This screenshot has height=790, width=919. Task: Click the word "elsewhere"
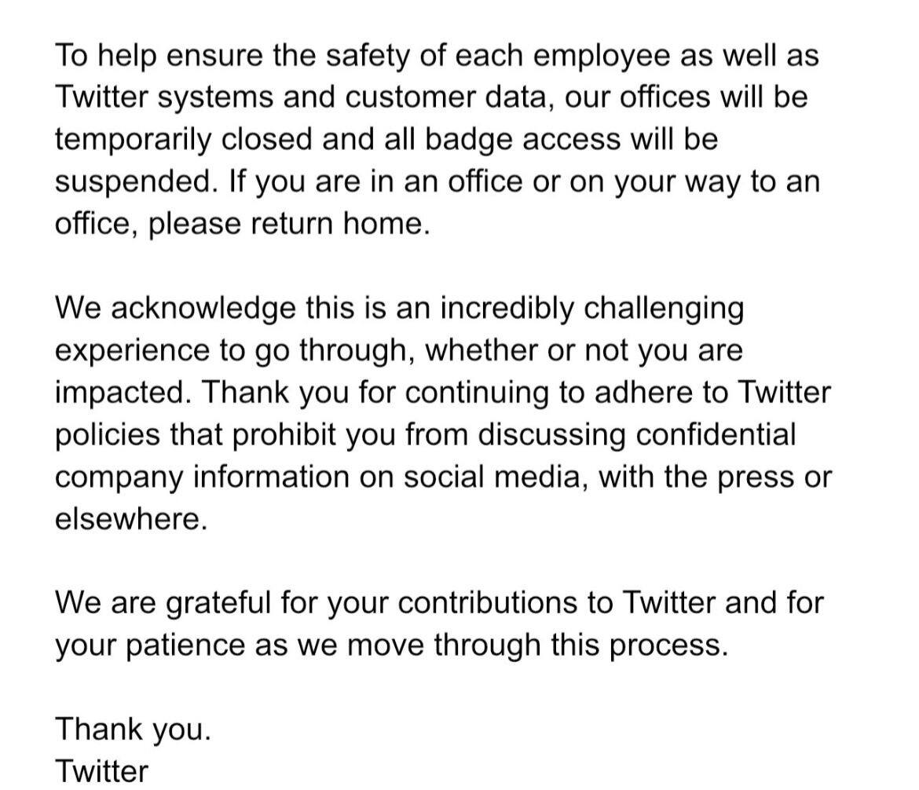click(x=129, y=519)
